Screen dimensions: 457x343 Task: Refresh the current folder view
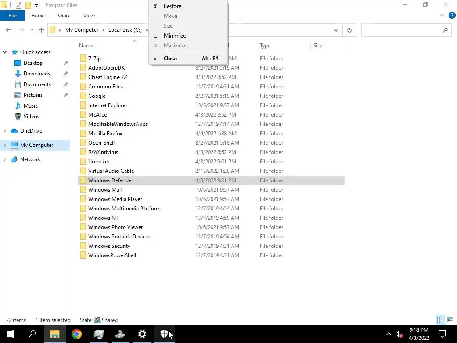(x=349, y=30)
